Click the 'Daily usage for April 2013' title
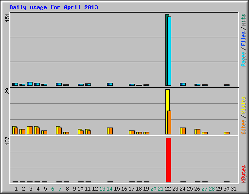Image resolution: width=249 pixels, height=194 pixels. [x=53, y=7]
